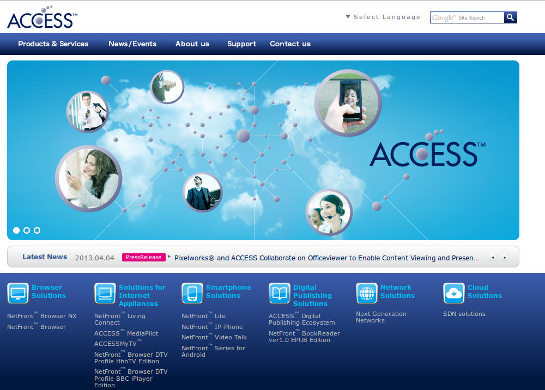Screen dimensions: 545x390
Task: Click the PressRelease tag
Action: [x=143, y=257]
